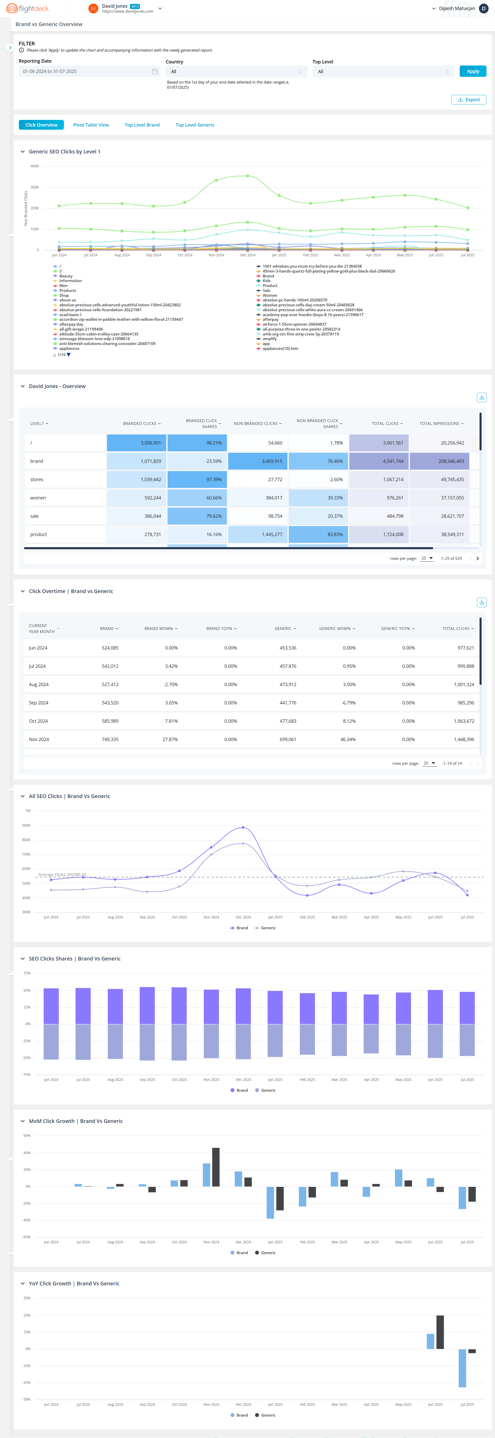
Task: Toggle the Men series in the chart legend
Action: point(60,286)
